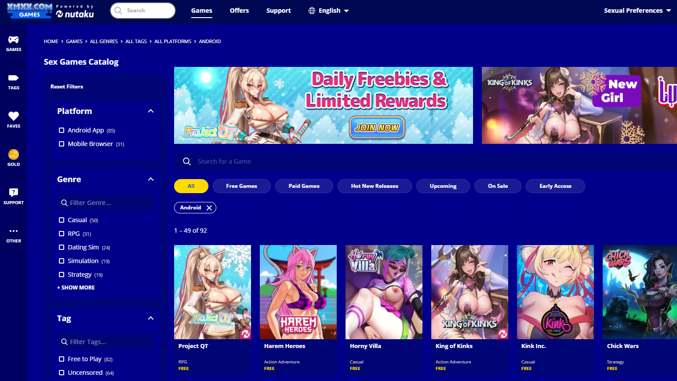Open the Faves heart icon

tap(14, 116)
